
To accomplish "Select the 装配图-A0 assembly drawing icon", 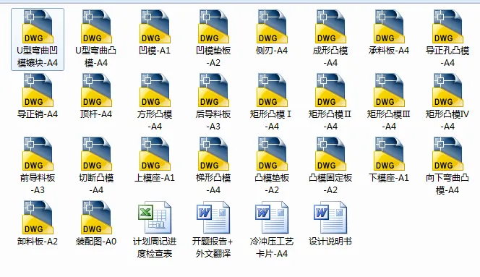I will (x=96, y=218).
